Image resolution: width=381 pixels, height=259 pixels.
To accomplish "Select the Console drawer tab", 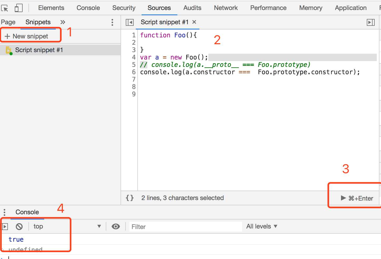I will point(27,212).
